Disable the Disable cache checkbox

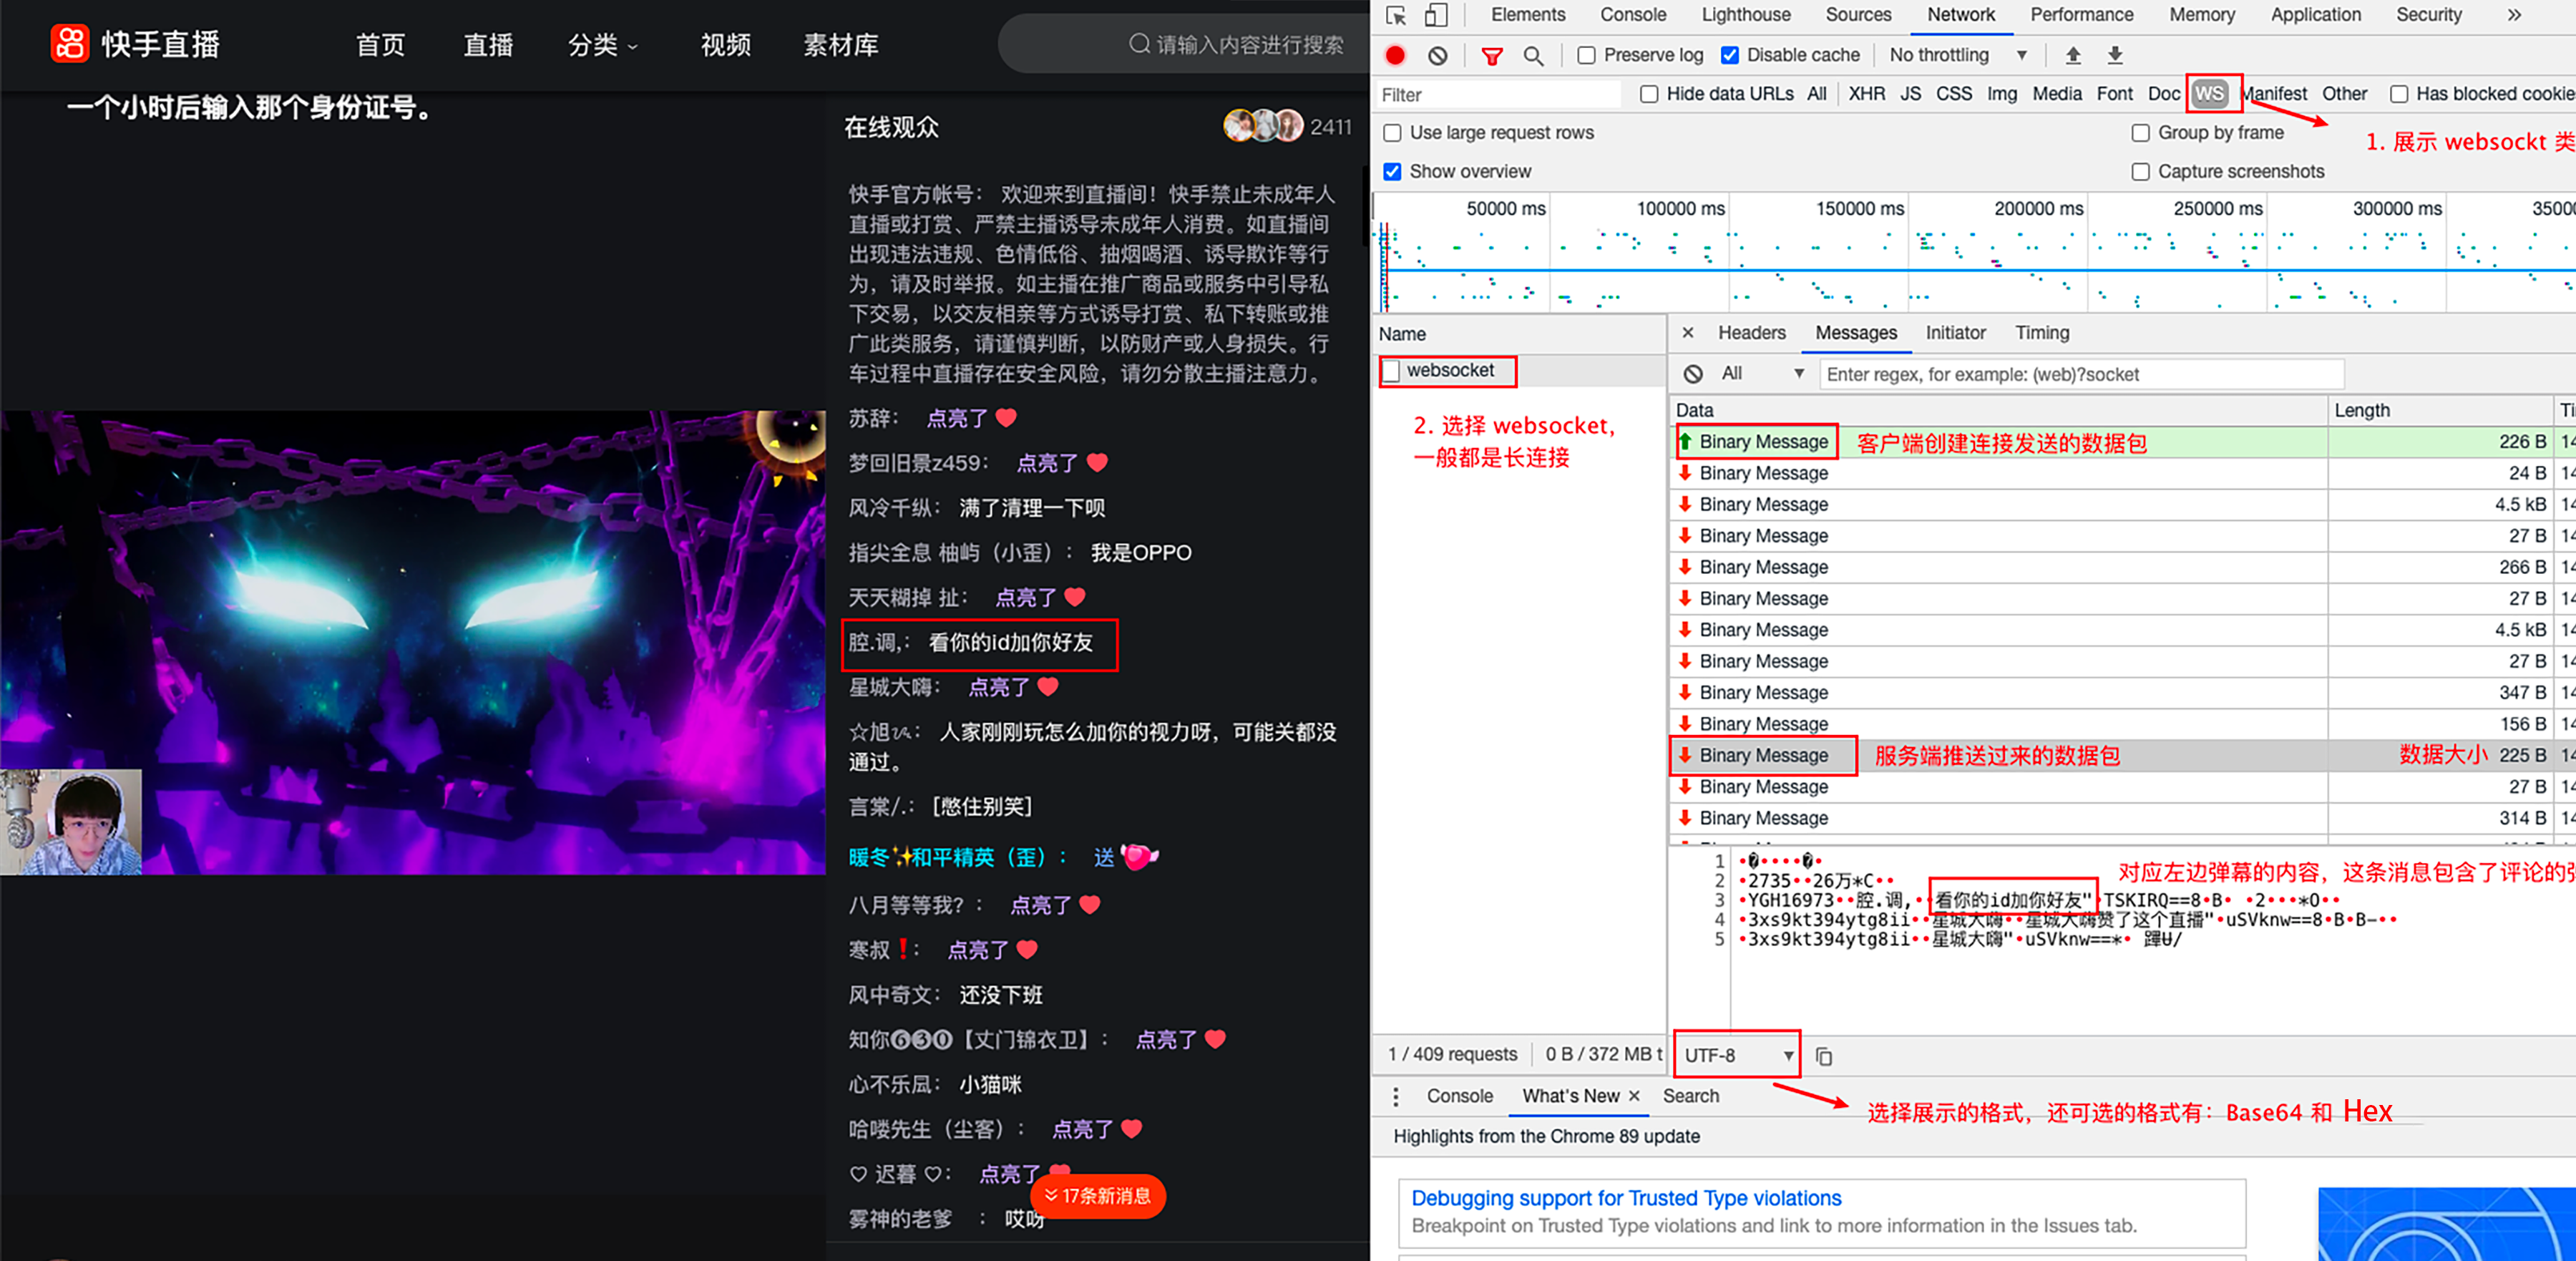point(1731,56)
